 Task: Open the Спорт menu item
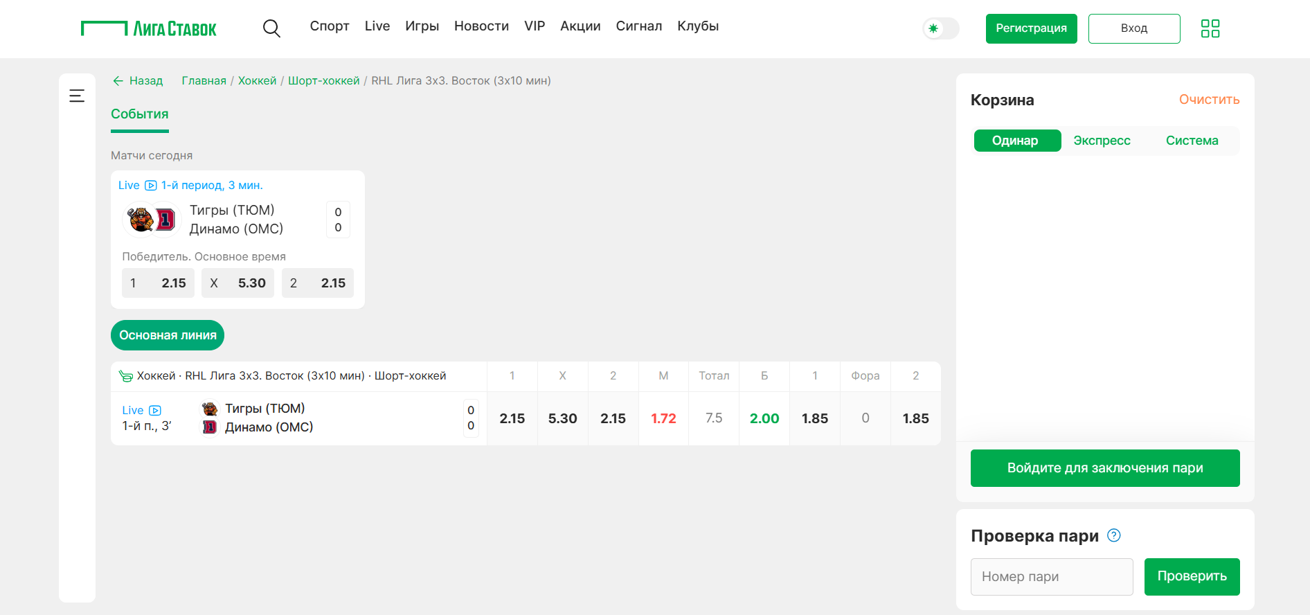pos(329,26)
